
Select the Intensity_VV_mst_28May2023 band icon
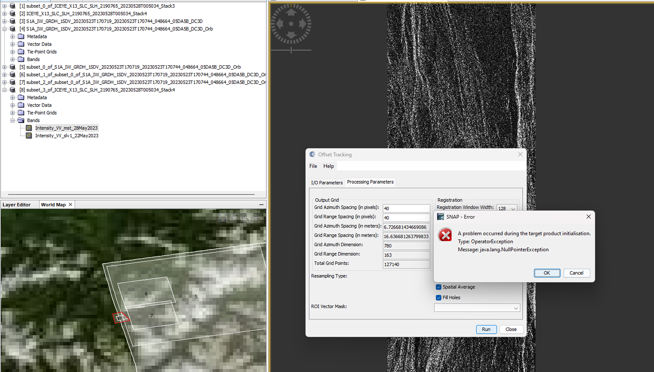(29, 128)
